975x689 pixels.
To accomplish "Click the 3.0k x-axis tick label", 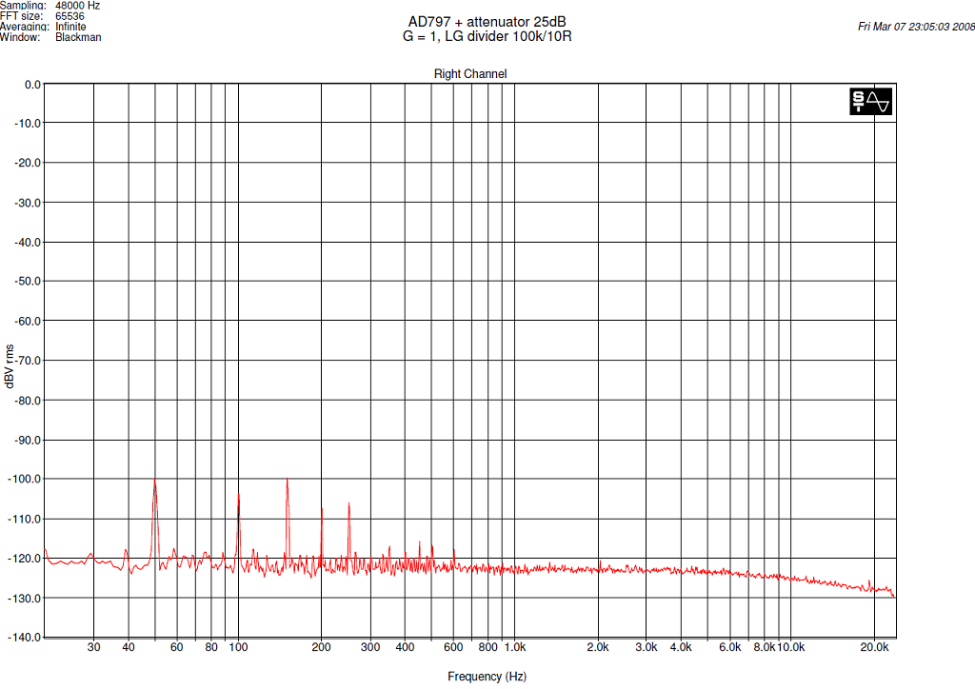I will [x=647, y=647].
